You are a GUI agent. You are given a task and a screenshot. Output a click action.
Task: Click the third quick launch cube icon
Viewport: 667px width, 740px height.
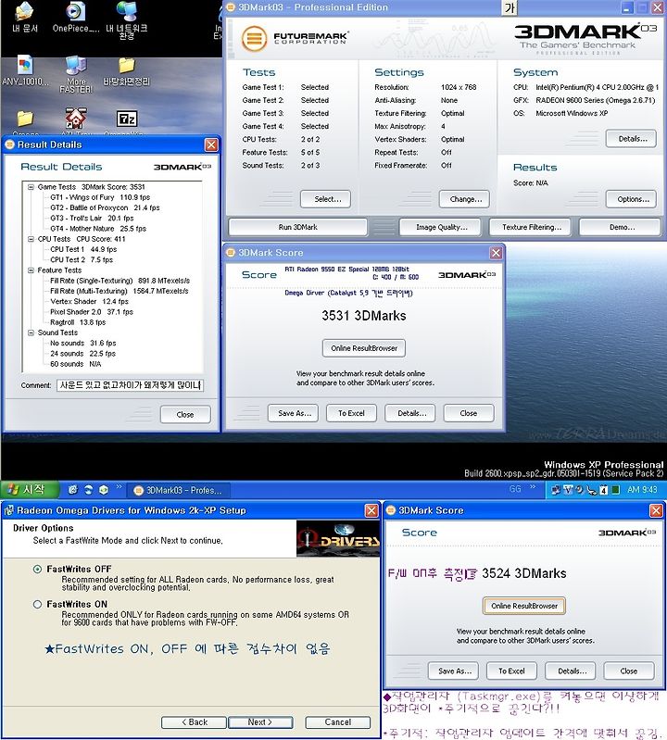[x=104, y=490]
